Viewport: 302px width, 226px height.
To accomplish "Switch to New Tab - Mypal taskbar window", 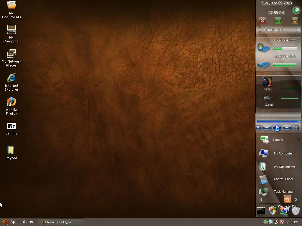I will click(61, 222).
